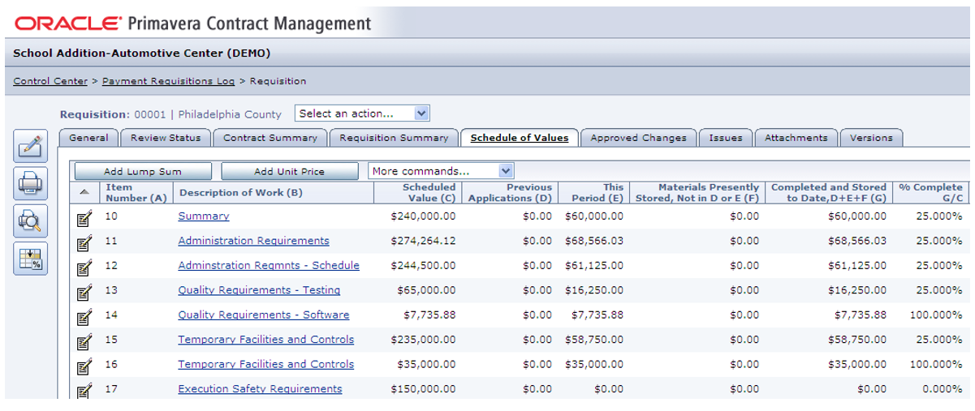Click % Complete G/C column header
The height and width of the screenshot is (411, 975).
[930, 192]
